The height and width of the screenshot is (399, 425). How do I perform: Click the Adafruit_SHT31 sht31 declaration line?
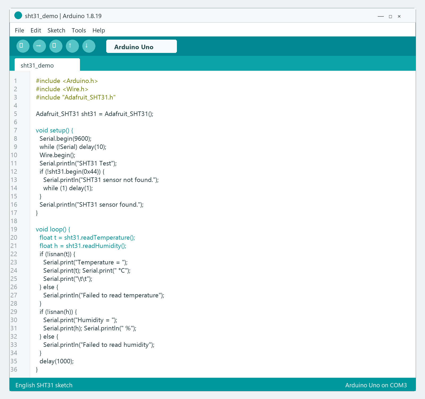coord(95,114)
